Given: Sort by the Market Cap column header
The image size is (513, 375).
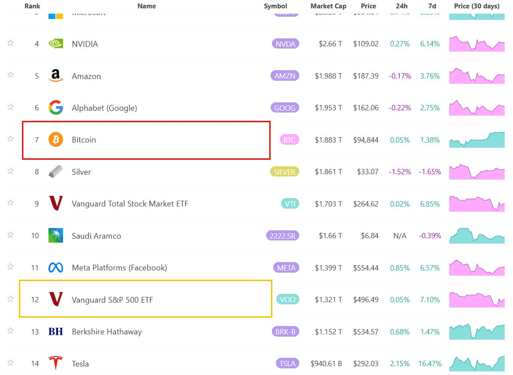Looking at the screenshot, I should click(x=328, y=6).
